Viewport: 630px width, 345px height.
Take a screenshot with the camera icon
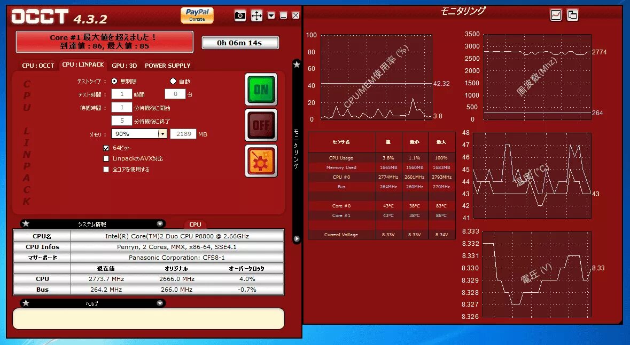coord(240,15)
